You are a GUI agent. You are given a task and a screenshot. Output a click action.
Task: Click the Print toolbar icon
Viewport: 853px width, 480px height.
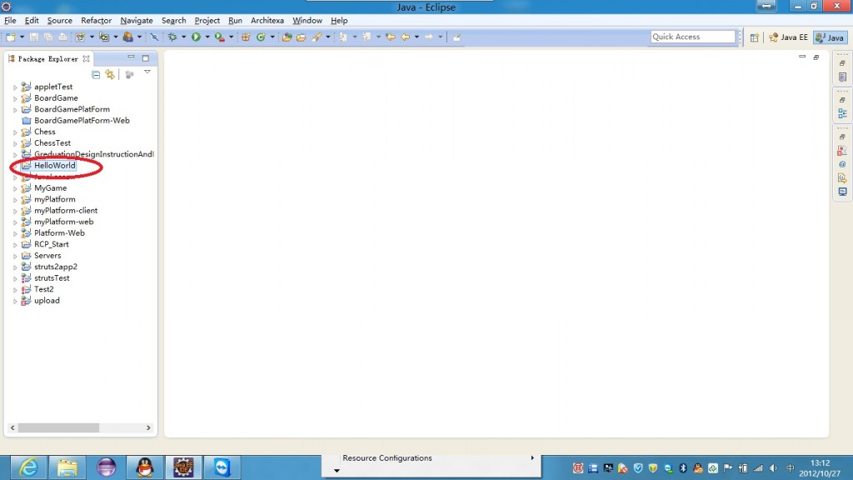click(x=62, y=37)
